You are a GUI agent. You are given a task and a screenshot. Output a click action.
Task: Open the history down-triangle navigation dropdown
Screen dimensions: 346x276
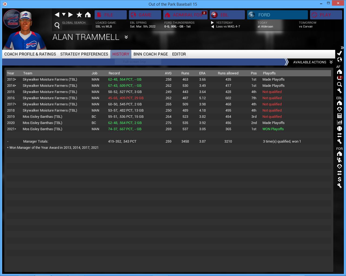pos(64,15)
